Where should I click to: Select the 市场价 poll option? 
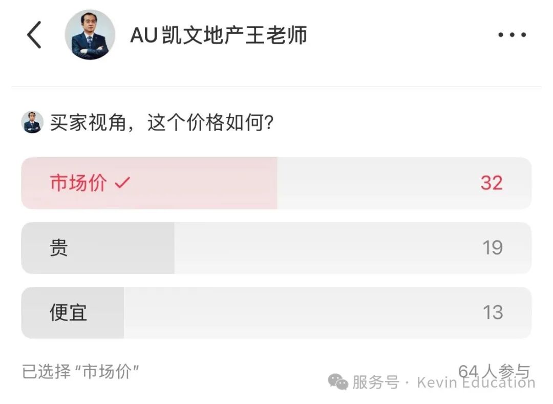pyautogui.click(x=276, y=183)
